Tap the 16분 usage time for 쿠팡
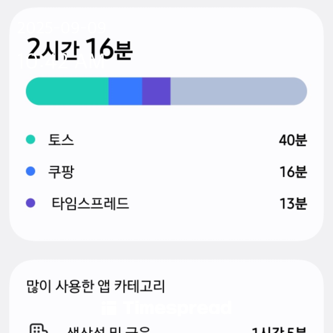Screen dimensions: 333x333 click(293, 172)
